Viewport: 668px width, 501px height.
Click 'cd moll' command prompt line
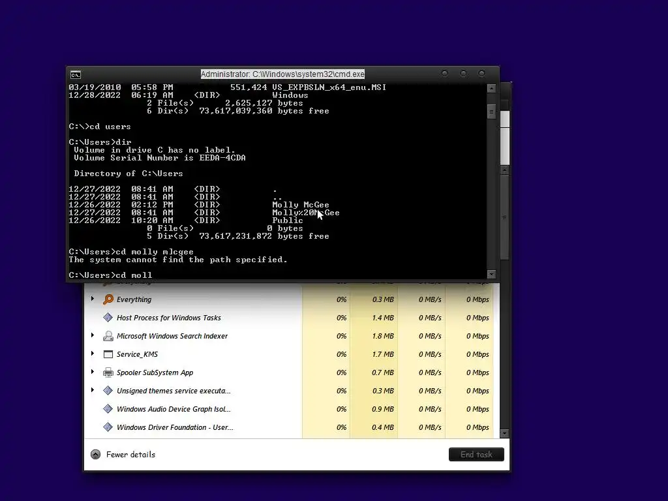point(110,275)
